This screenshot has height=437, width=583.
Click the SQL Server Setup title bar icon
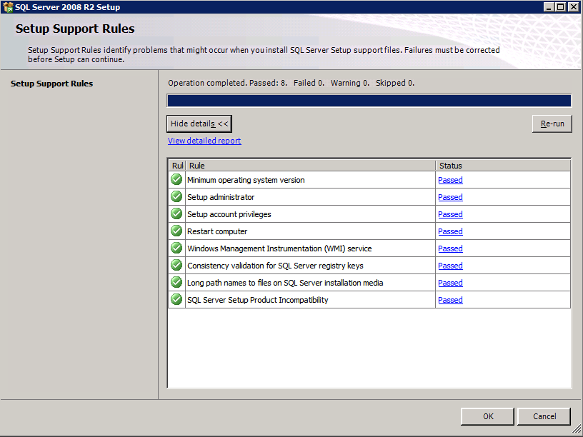coord(7,7)
